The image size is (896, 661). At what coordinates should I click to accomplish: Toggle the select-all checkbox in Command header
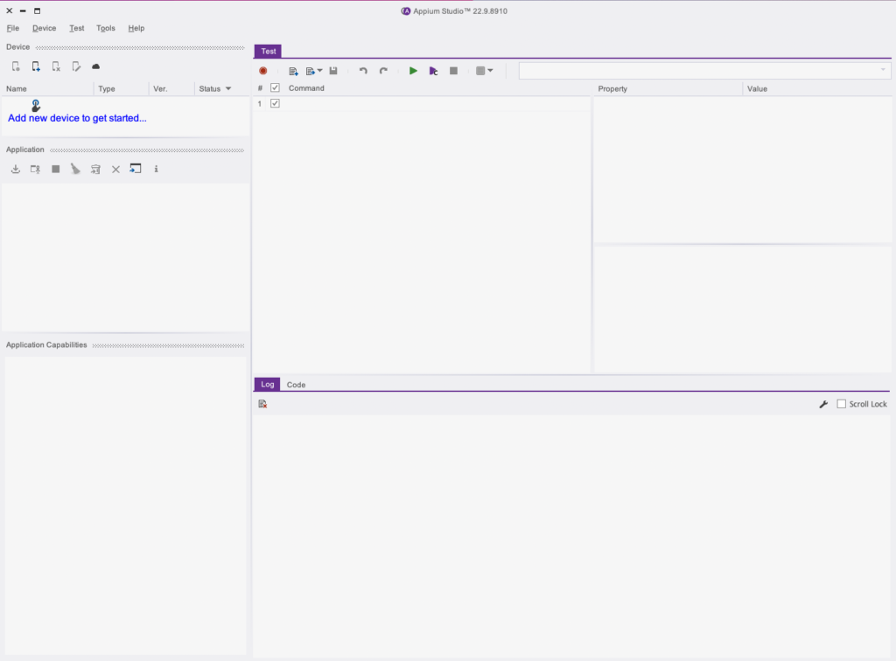coord(275,88)
